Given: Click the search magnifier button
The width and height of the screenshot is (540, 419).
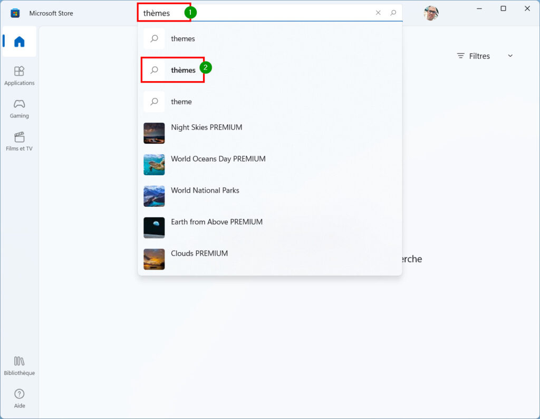Looking at the screenshot, I should tap(393, 13).
